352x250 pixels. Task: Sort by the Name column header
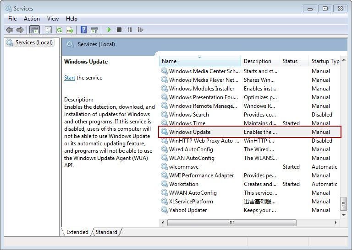(x=200, y=61)
